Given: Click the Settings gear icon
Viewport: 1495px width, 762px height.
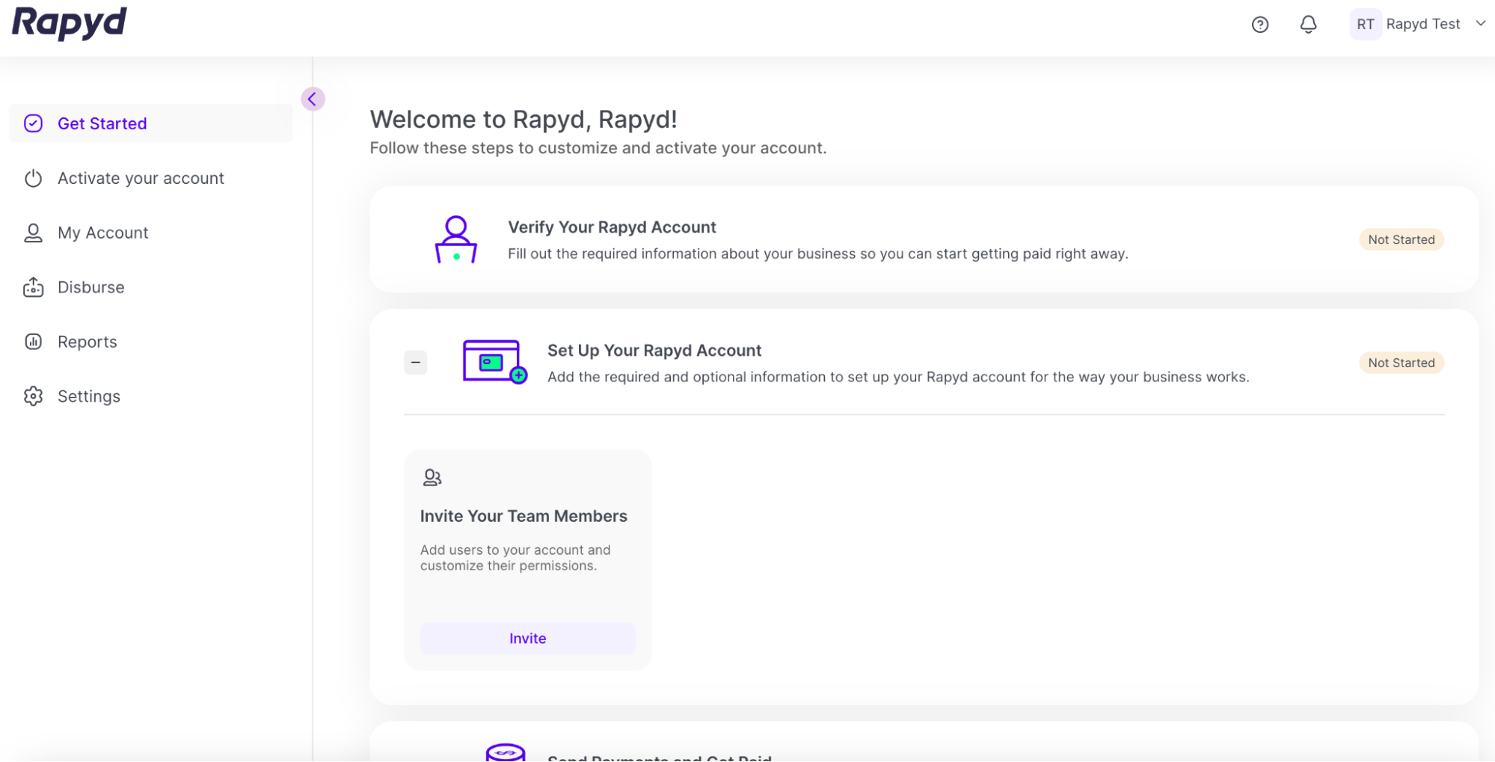Looking at the screenshot, I should [x=34, y=396].
